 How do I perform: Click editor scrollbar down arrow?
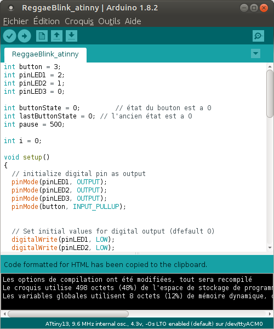pyautogui.click(x=270, y=248)
